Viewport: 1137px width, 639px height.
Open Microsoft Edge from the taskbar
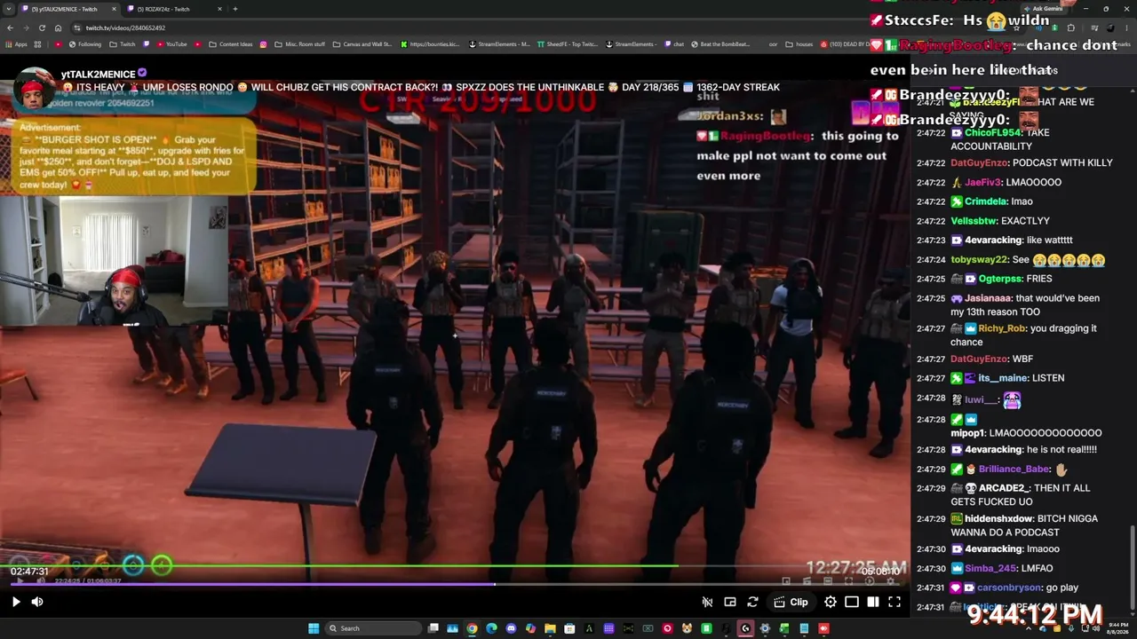click(x=491, y=628)
